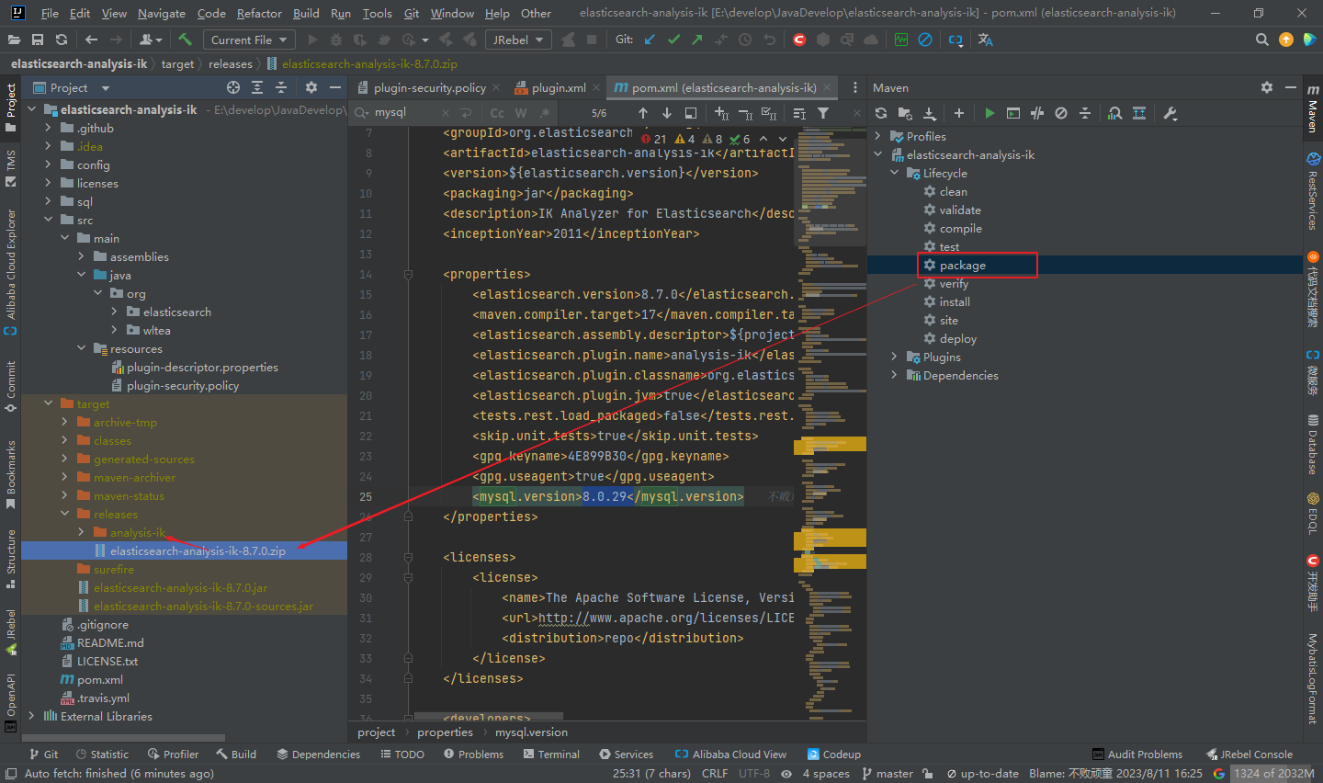Open Maven panel gear options

(1267, 87)
